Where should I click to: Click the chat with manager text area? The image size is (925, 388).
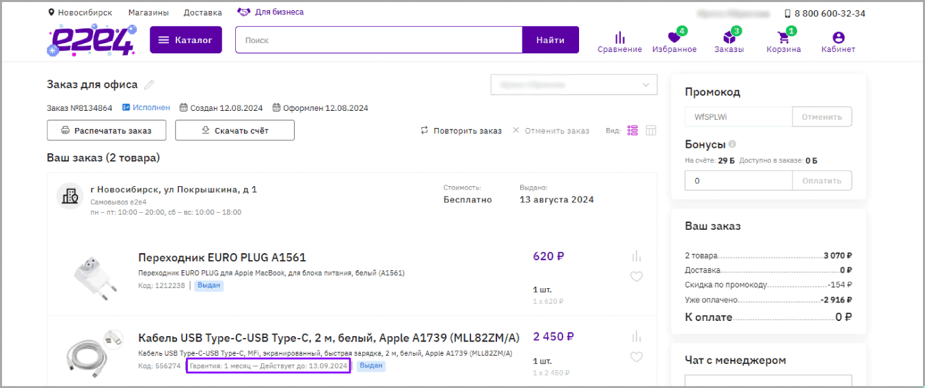[768, 380]
